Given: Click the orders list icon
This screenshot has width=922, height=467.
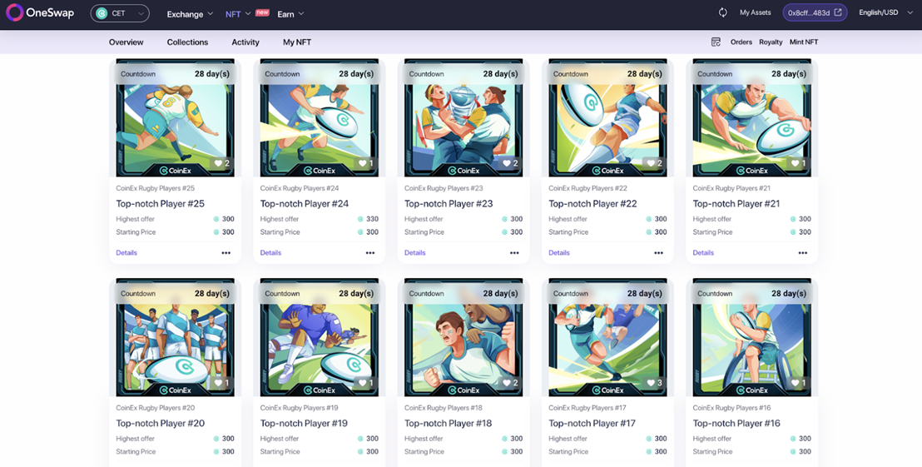Looking at the screenshot, I should (716, 42).
